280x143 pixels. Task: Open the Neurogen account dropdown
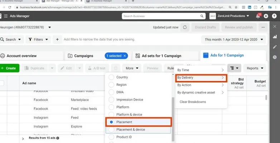50,27
